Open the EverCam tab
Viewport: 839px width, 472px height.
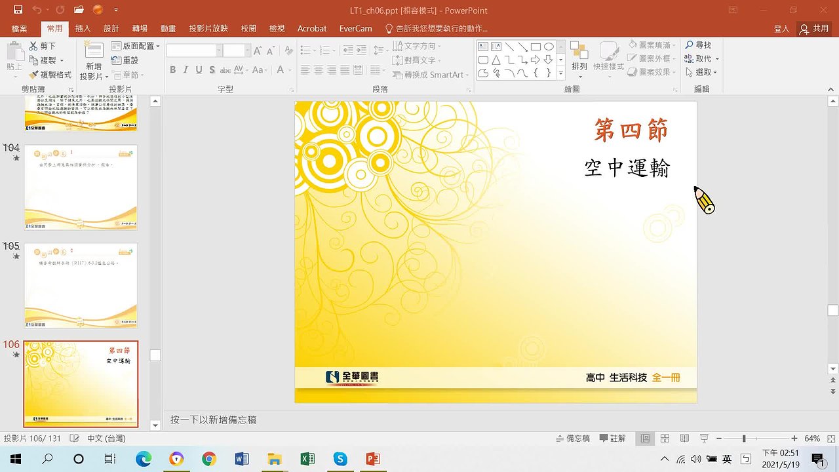pyautogui.click(x=355, y=29)
